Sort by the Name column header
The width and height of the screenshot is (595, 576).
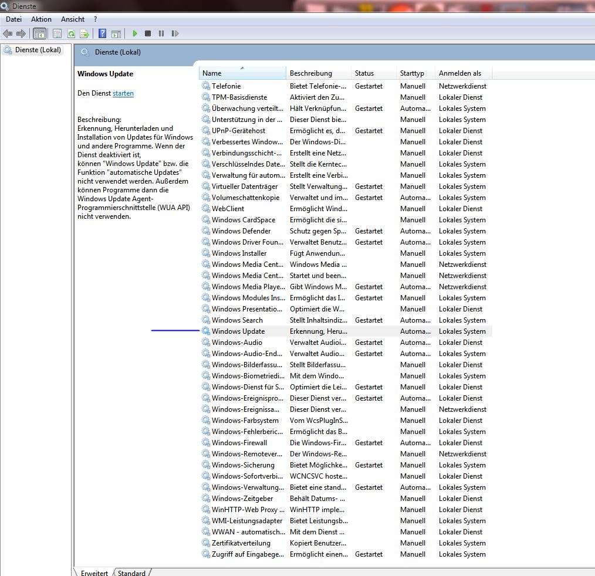[242, 73]
